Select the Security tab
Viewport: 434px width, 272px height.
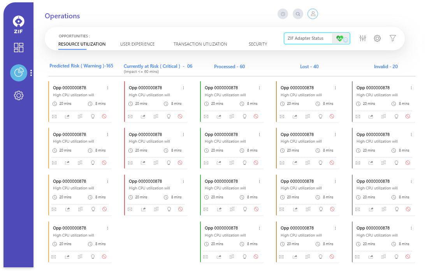tap(258, 44)
